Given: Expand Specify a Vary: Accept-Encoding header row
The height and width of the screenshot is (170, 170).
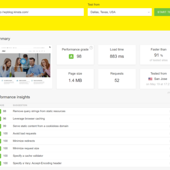Looking at the screenshot, I should point(85,163).
